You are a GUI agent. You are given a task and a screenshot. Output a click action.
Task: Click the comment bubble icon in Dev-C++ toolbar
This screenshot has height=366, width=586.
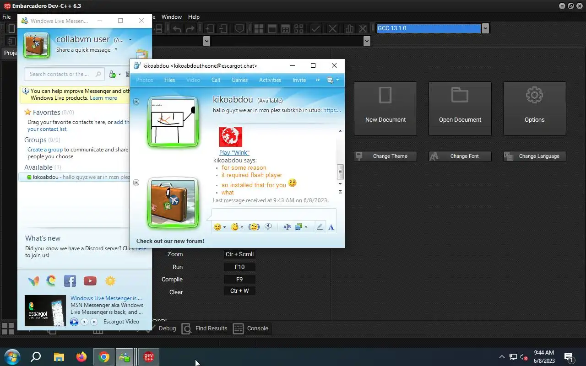pyautogui.click(x=239, y=28)
